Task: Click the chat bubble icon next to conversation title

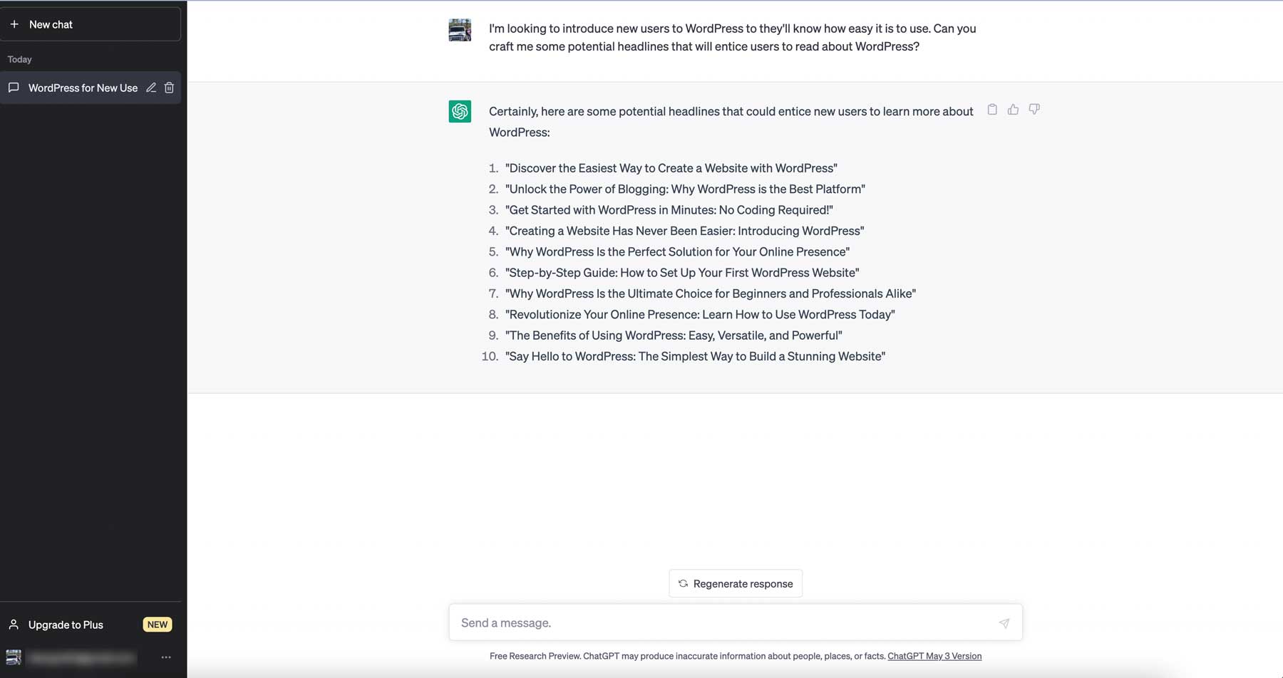Action: coord(14,88)
